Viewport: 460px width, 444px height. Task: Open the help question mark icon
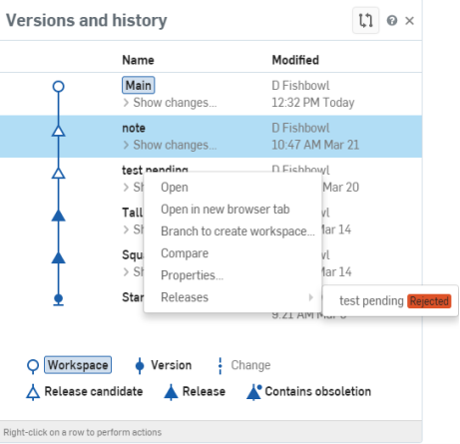click(x=392, y=21)
